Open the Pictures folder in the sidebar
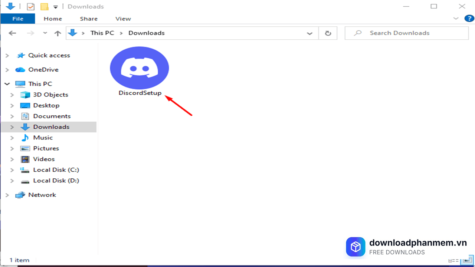The height and width of the screenshot is (267, 475). tap(46, 148)
